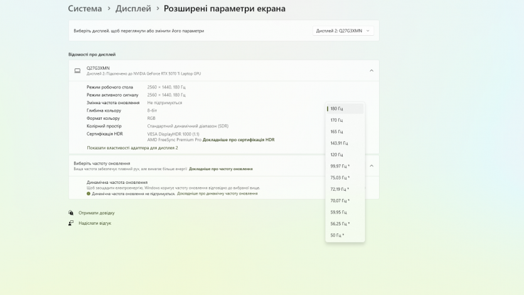Collapse the Q27G3XMN display info section
The height and width of the screenshot is (295, 524).
click(371, 71)
